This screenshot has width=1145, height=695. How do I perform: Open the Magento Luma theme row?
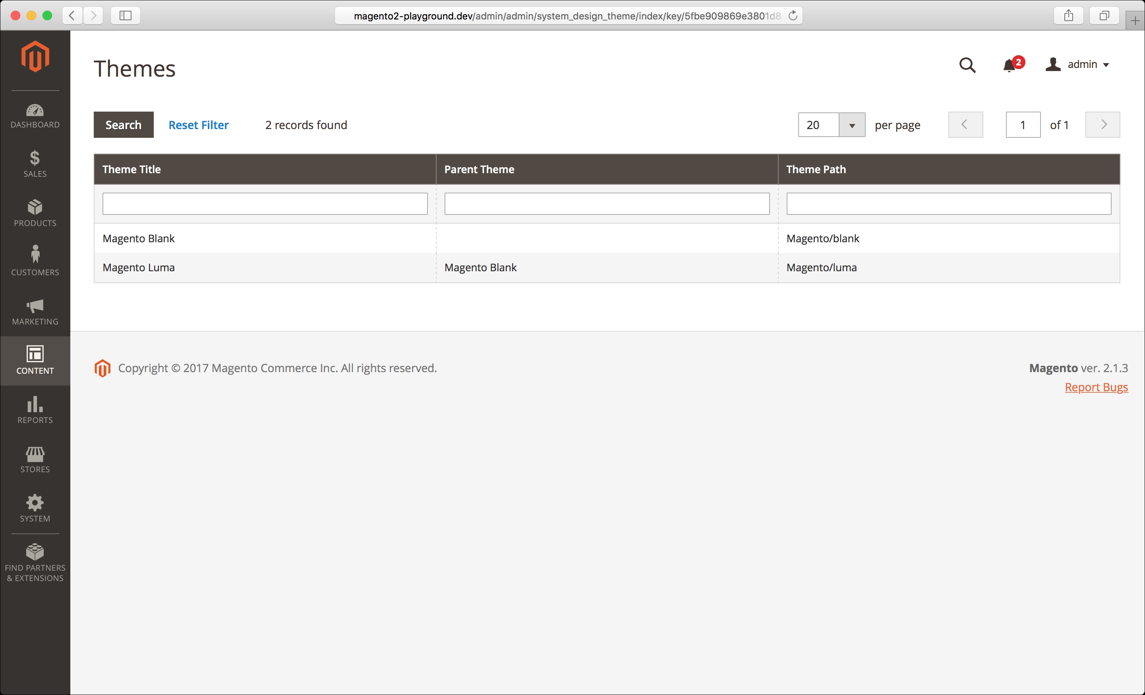pos(607,268)
